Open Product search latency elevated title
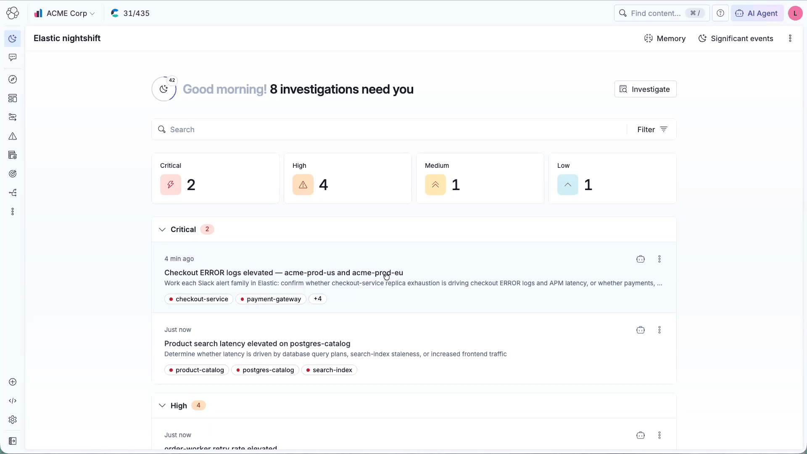This screenshot has width=807, height=454. (257, 344)
